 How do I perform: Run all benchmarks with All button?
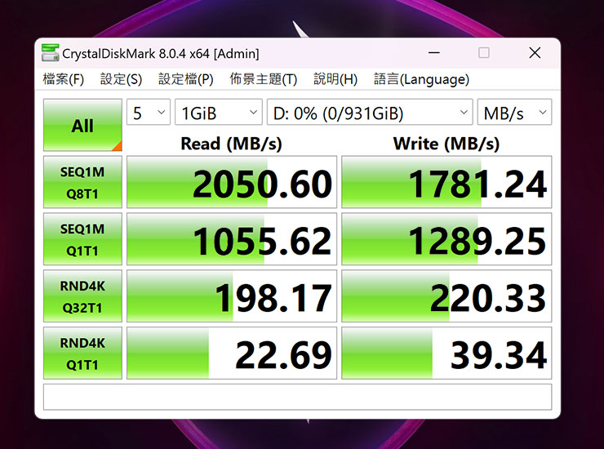[82, 125]
